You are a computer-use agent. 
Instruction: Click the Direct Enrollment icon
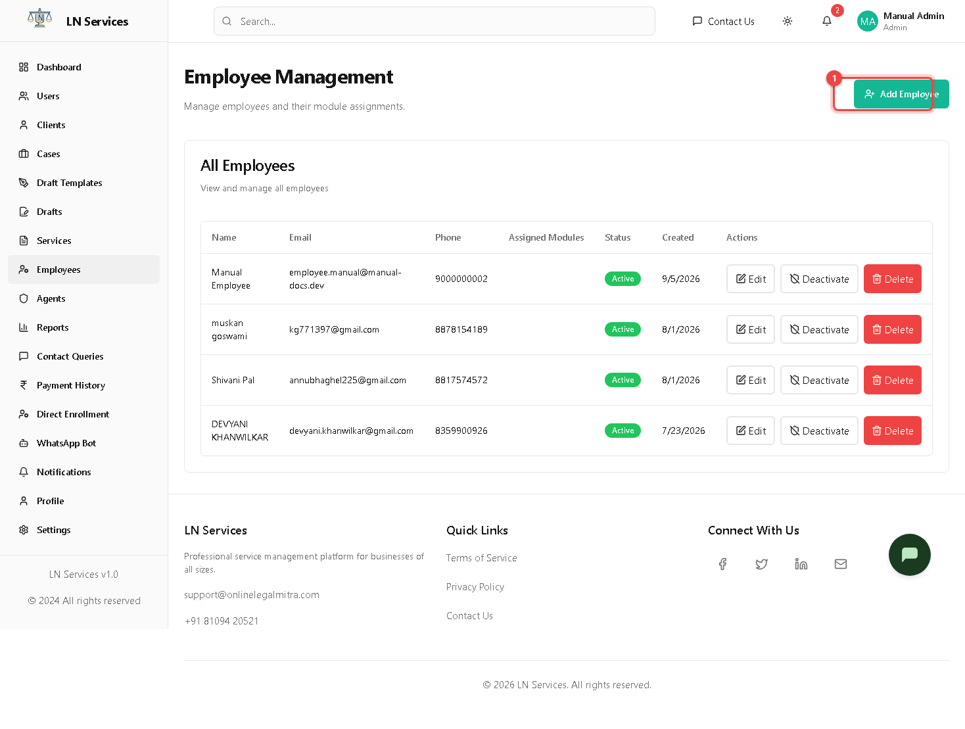(24, 414)
